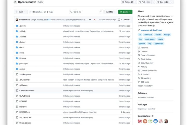Open the main branch dropdown
Image resolution: width=187 pixels, height=125 pixels.
(21, 12)
